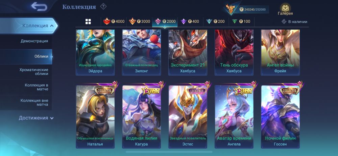Select the all-skins grid filter icon

pos(88,22)
